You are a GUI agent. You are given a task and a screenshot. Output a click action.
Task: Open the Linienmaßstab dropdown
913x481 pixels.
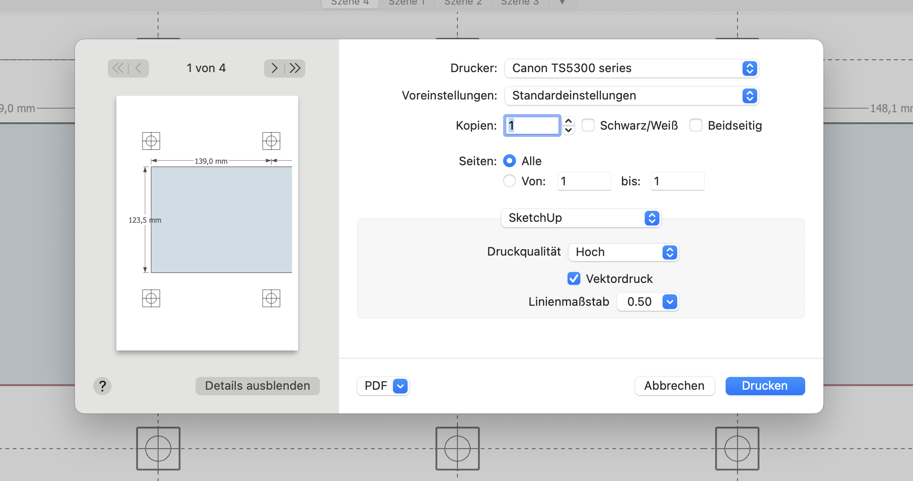coord(648,302)
